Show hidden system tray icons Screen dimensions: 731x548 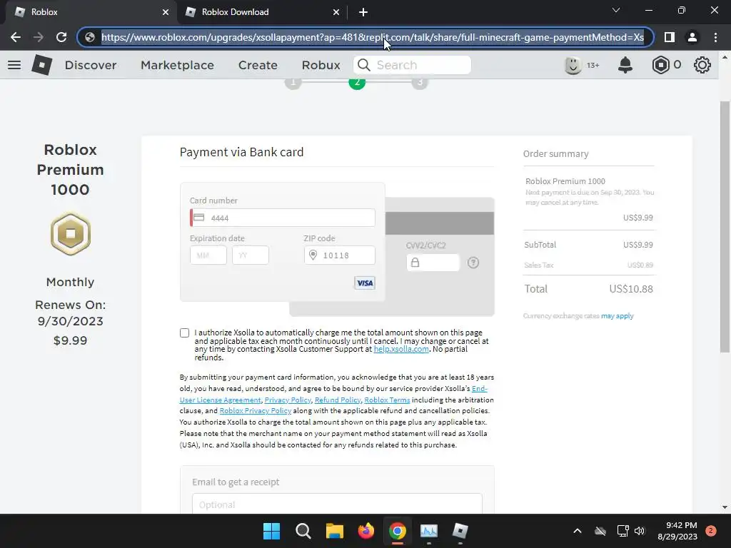[x=577, y=531]
